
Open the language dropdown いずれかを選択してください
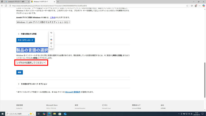[31, 62]
